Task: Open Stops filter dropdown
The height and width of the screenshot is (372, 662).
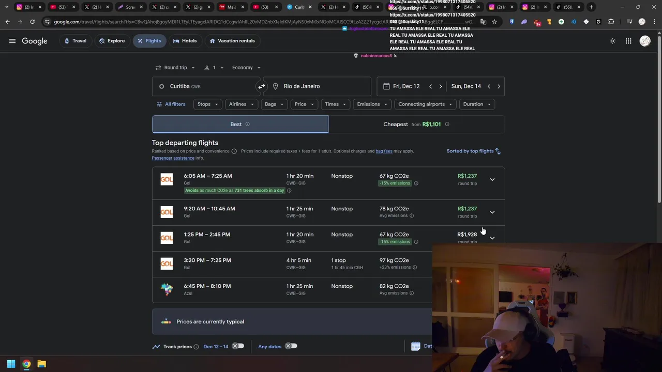Action: (x=208, y=104)
